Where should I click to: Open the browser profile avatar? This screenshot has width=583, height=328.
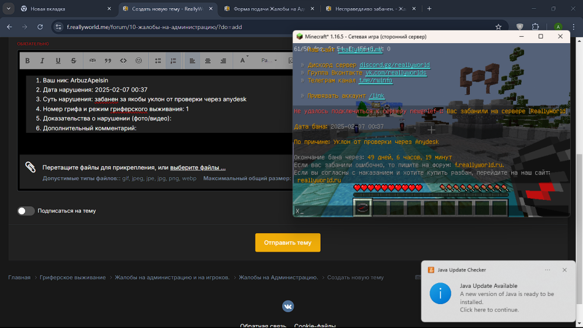click(x=558, y=27)
